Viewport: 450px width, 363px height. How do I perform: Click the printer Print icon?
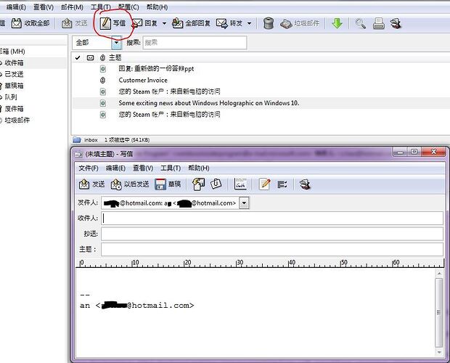tap(379, 23)
